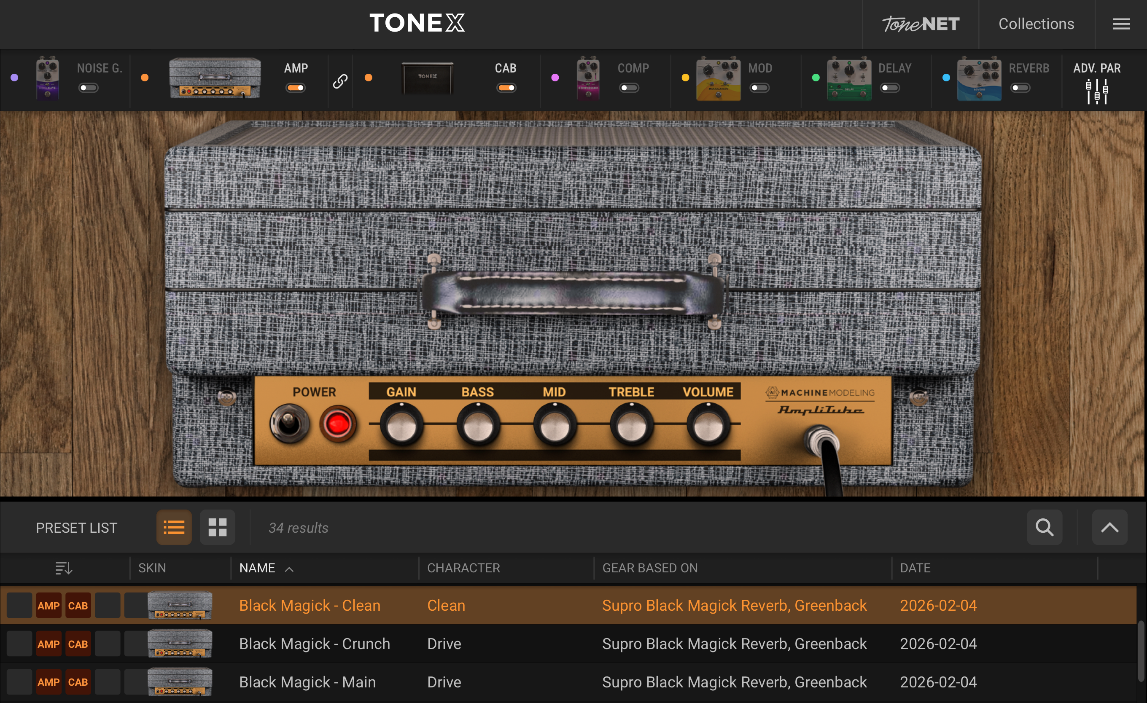The image size is (1147, 703).
Task: Click the AMP badge in Crunch row
Action: coord(48,644)
